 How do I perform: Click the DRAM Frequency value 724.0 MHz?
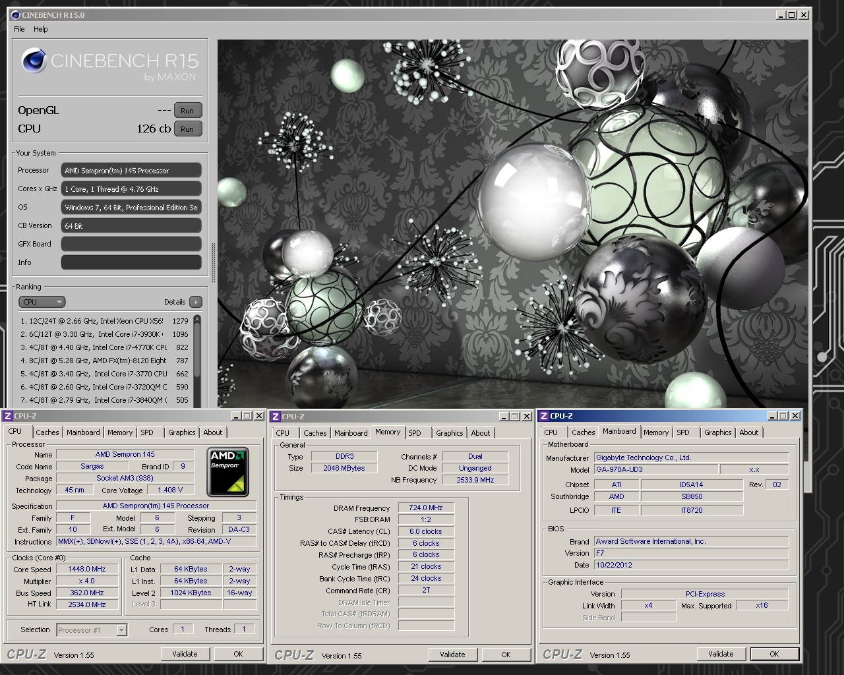[x=426, y=508]
